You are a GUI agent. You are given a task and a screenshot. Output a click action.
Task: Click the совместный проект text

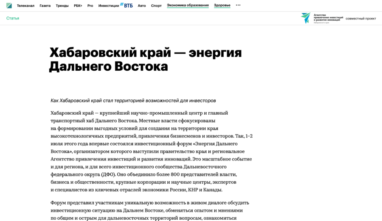click(x=361, y=18)
